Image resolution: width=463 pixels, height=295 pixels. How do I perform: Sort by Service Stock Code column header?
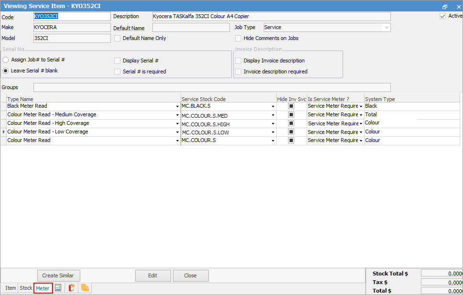point(228,99)
